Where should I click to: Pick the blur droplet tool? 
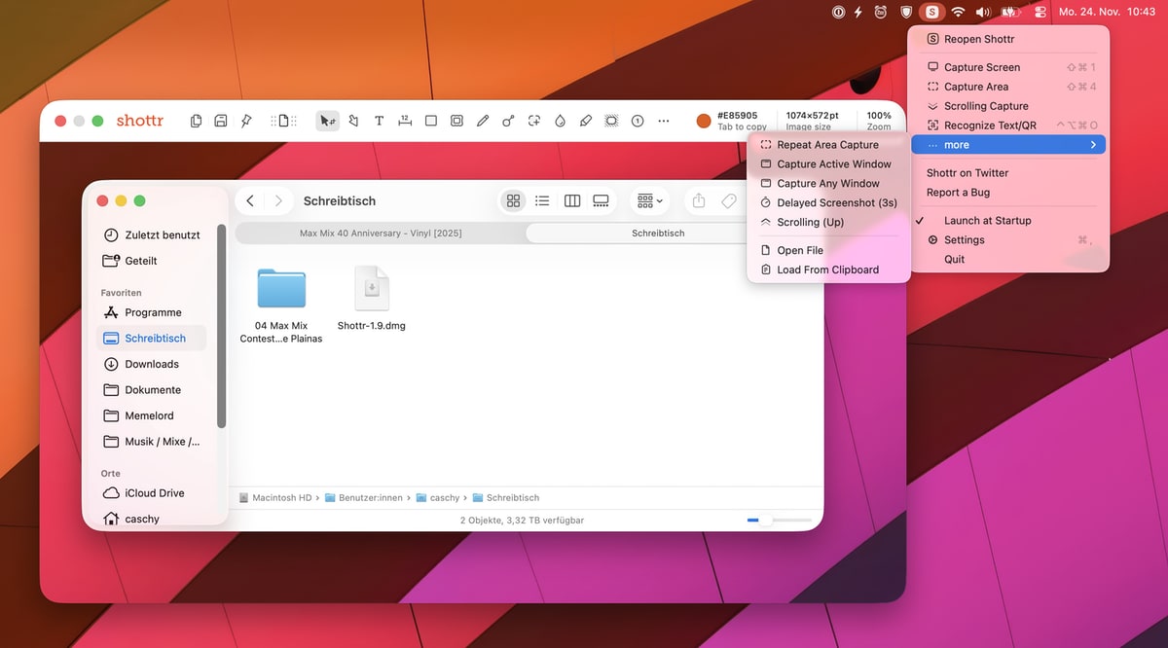coord(560,121)
